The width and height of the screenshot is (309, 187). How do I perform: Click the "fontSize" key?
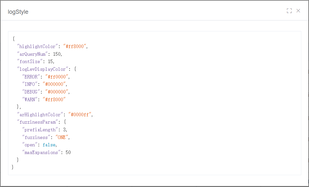point(30,61)
